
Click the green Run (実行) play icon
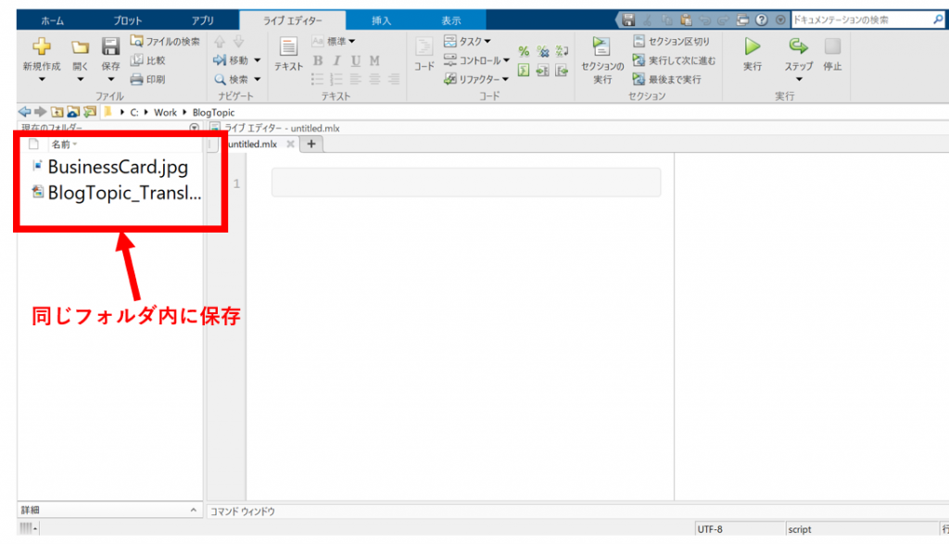[x=753, y=46]
